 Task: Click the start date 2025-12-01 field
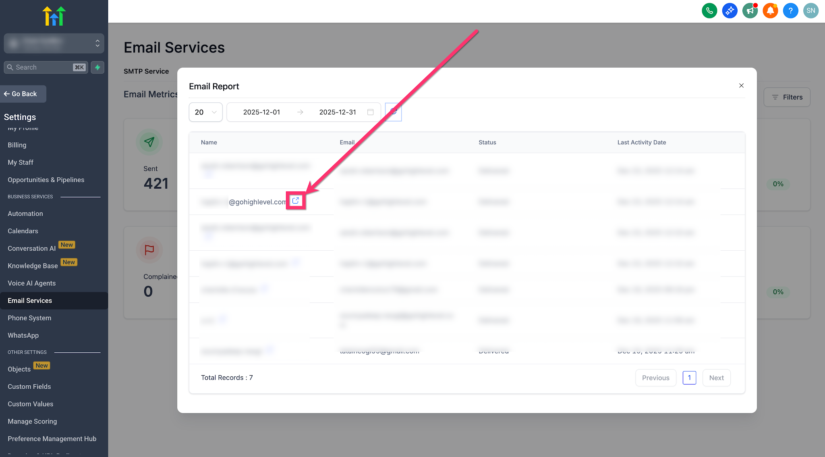point(261,112)
